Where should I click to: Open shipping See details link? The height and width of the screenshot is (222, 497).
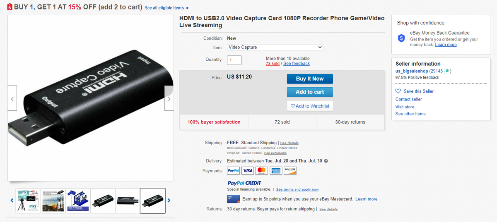[289, 143]
